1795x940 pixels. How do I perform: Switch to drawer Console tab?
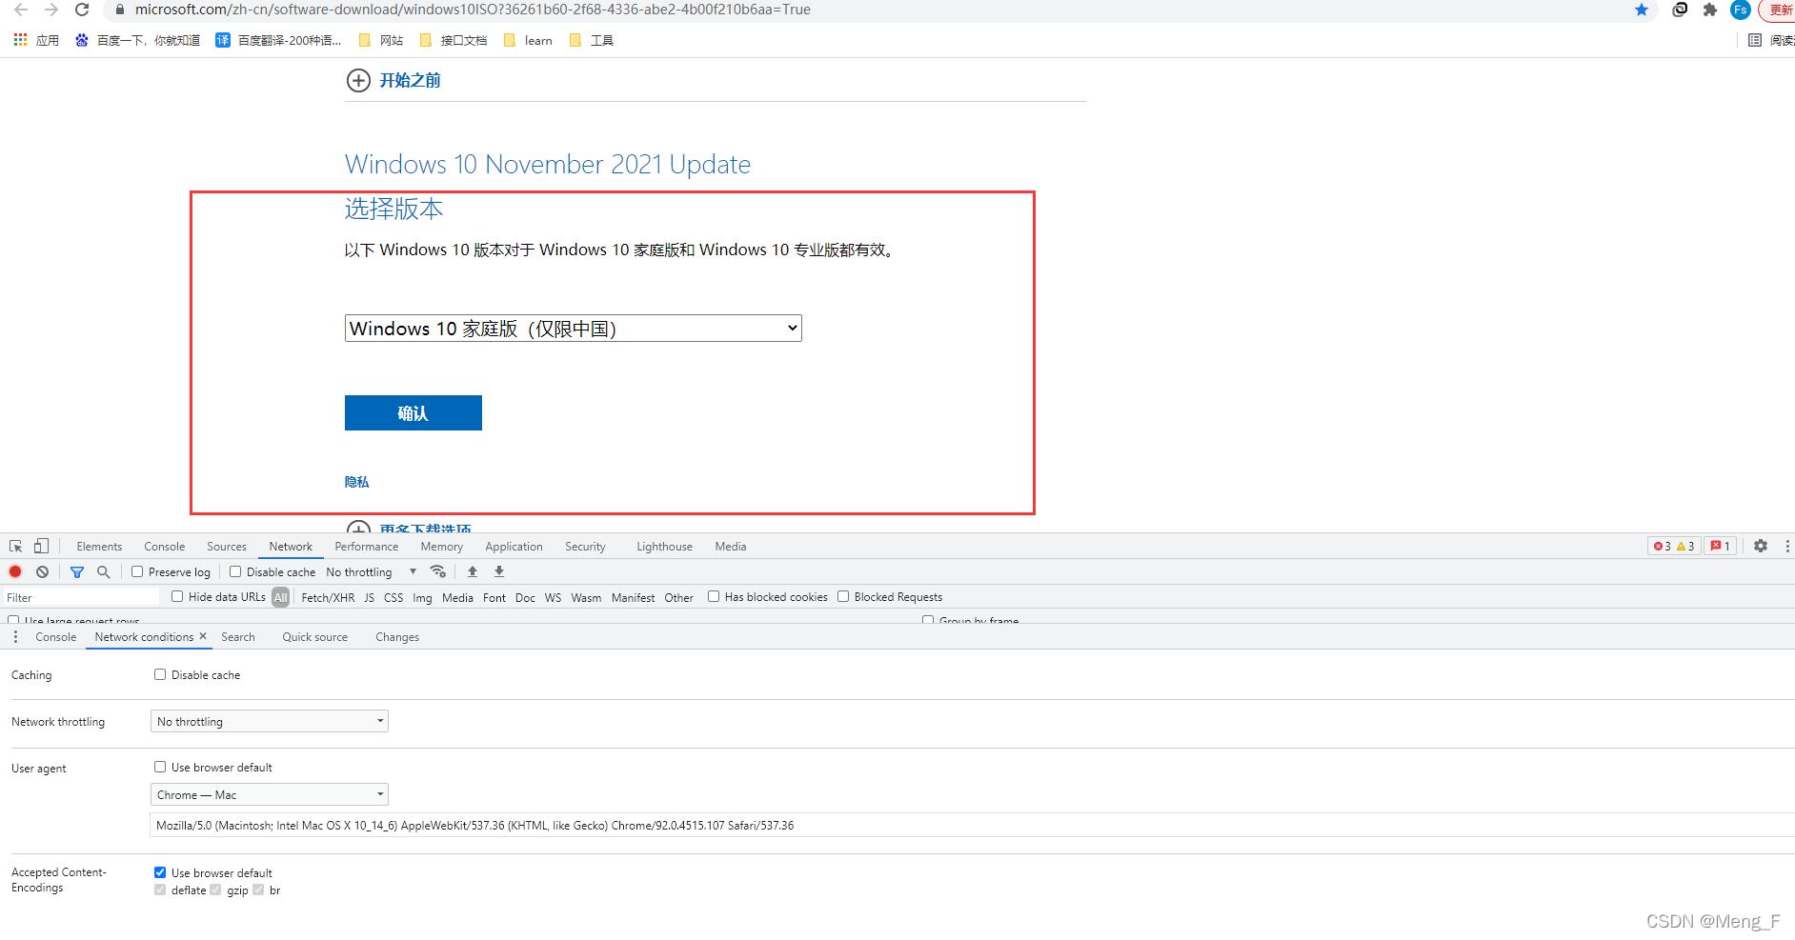click(56, 637)
